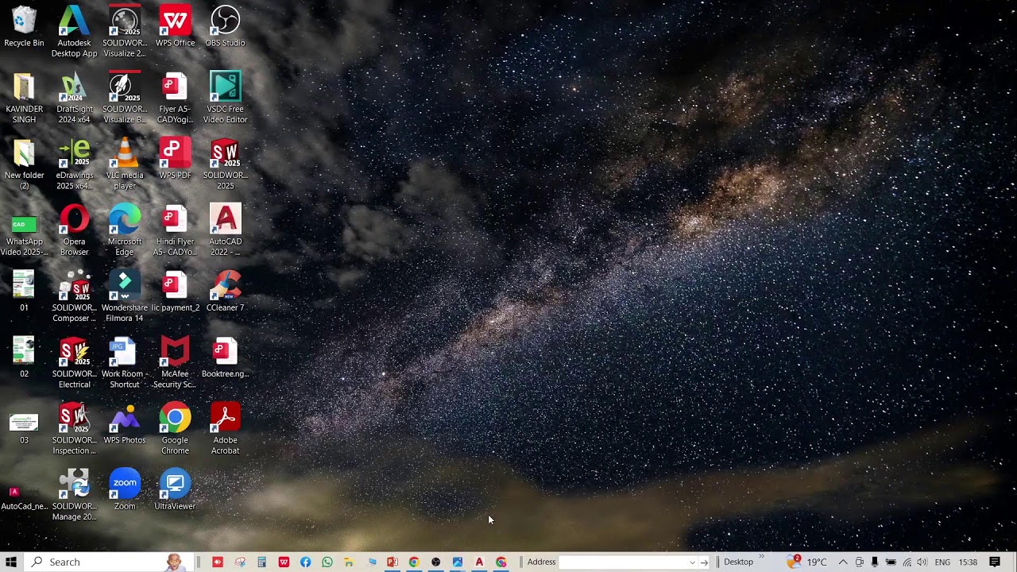Launch Wondershare Filmora 14 shortcut
Image resolution: width=1017 pixels, height=572 pixels.
click(x=125, y=296)
